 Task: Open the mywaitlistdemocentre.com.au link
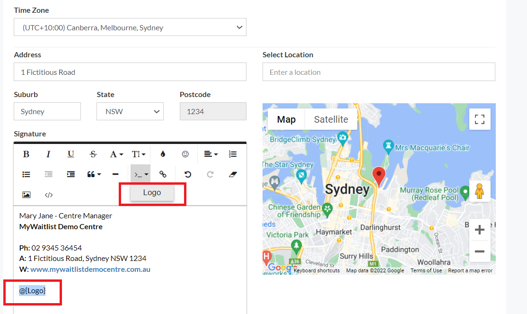(90, 269)
